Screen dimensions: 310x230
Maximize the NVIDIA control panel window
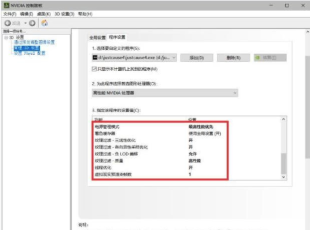[x=287, y=5]
